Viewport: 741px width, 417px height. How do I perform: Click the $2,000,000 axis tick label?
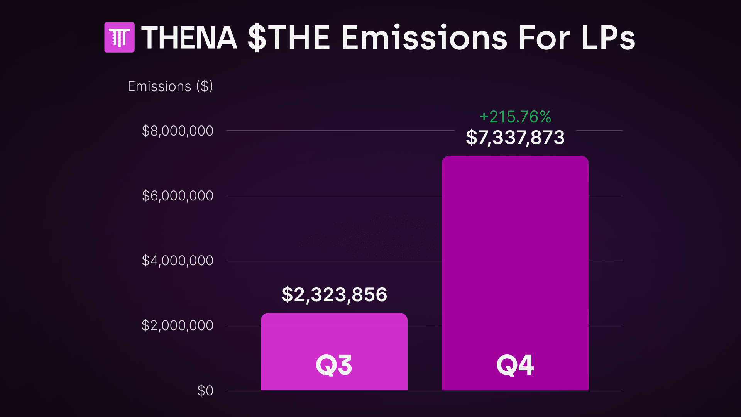click(178, 325)
